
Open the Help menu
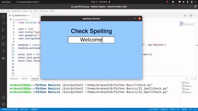pos(52,11)
